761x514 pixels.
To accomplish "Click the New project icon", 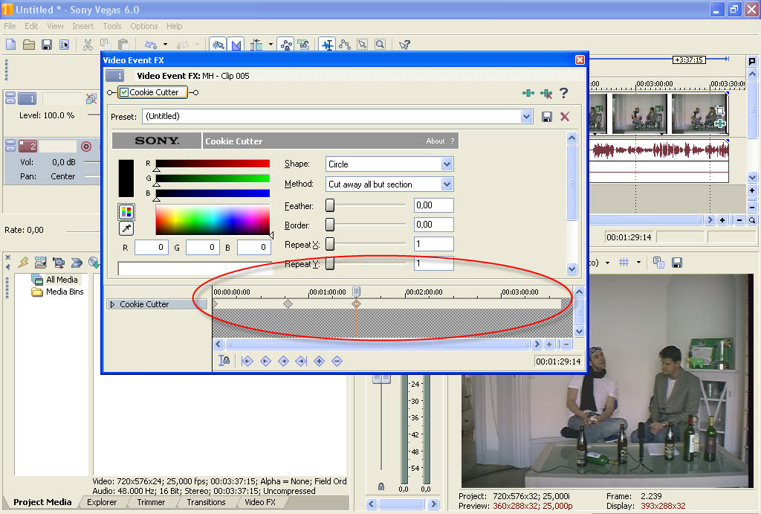I will coord(10,45).
